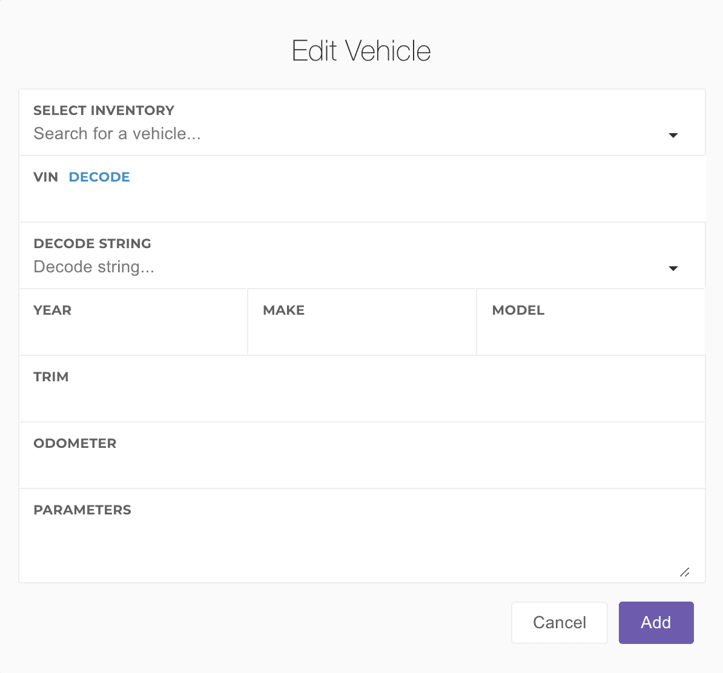Screen dimensions: 723x673
Task: Click the SELECT INVENTORY label
Action: coord(104,110)
